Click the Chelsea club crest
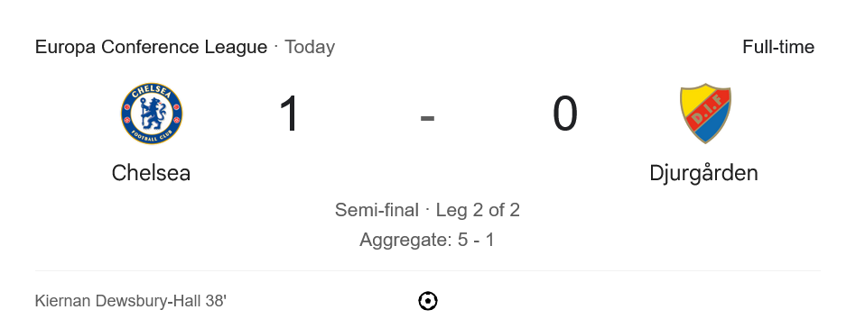 (152, 114)
